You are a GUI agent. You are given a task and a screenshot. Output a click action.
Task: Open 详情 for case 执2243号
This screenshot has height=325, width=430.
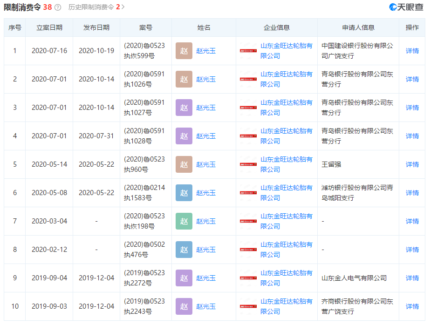pyautogui.click(x=412, y=306)
